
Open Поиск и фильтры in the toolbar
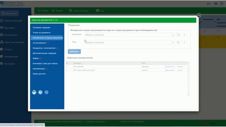pyautogui.click(x=79, y=11)
